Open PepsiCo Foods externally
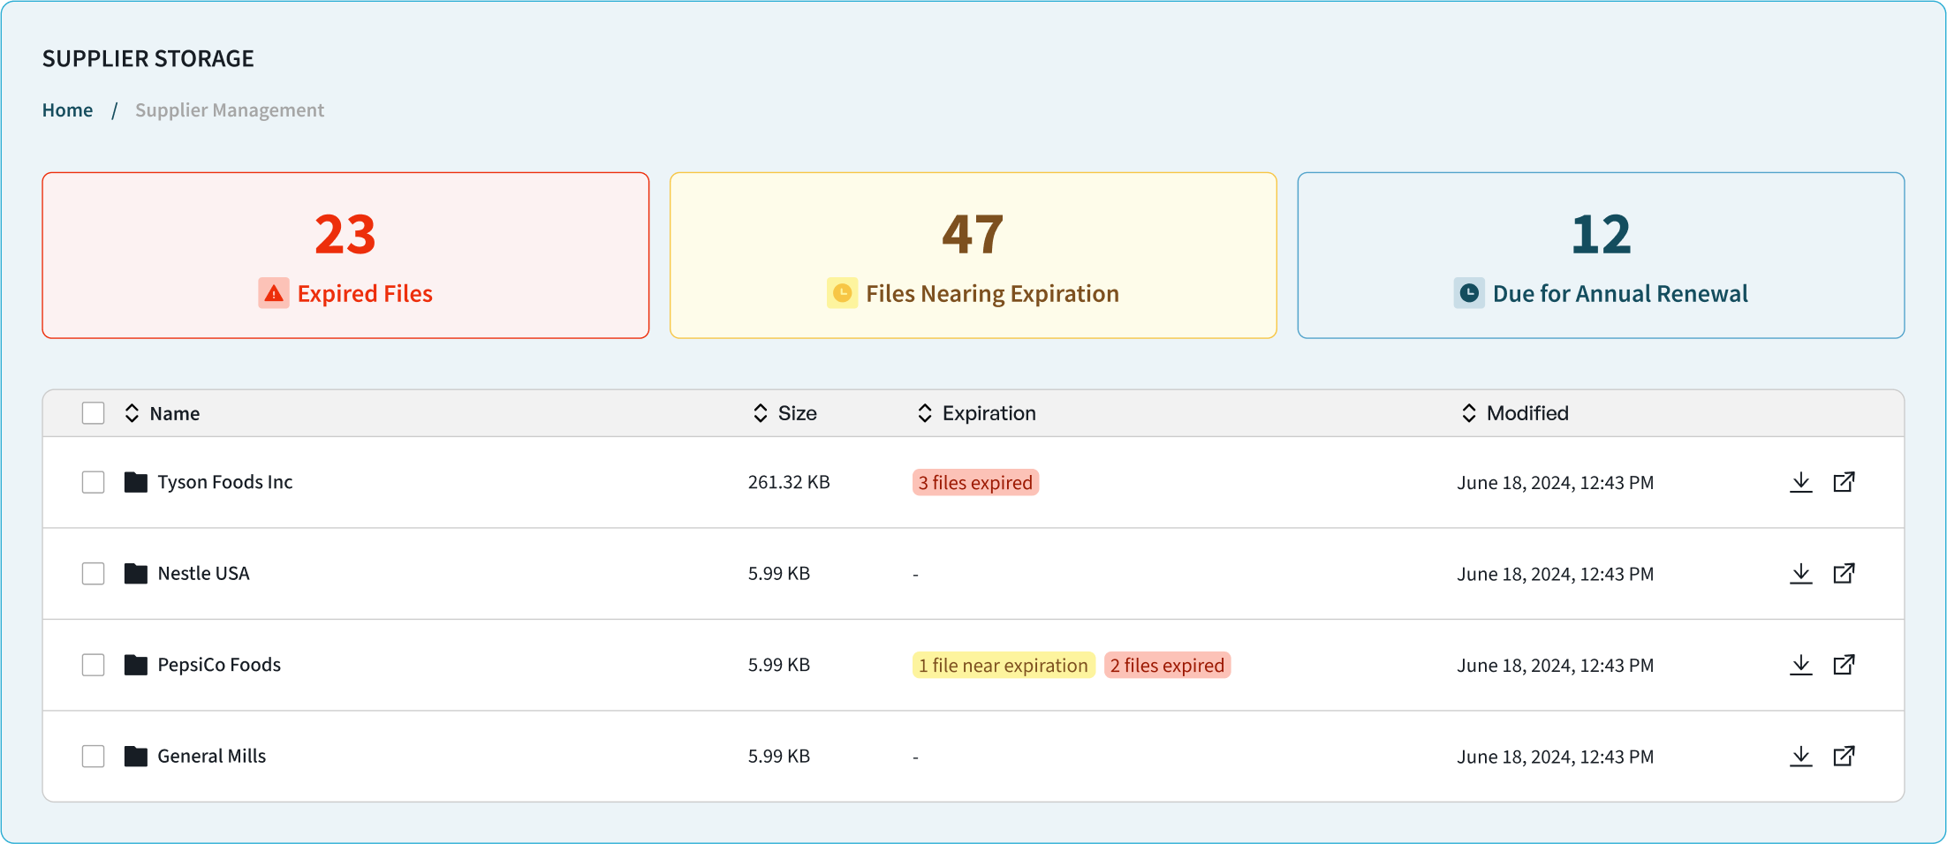 1844,665
